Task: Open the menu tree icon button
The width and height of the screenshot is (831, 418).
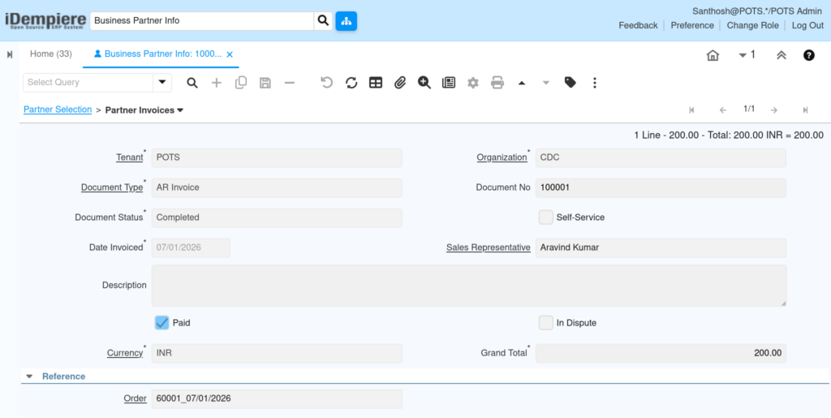Action: coord(346,21)
